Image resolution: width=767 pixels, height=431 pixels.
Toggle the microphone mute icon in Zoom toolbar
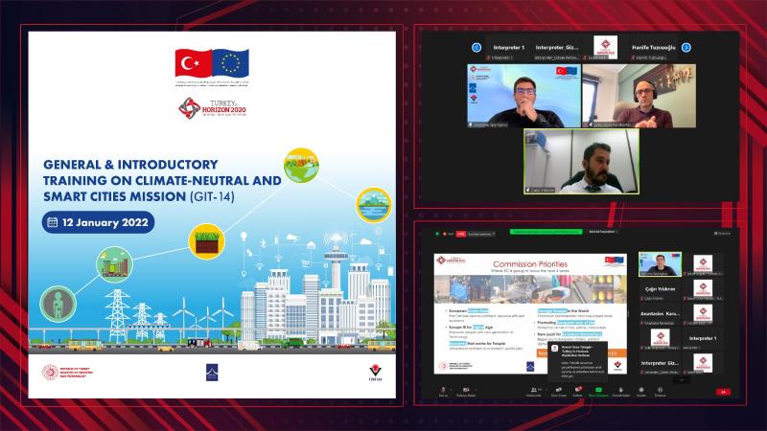point(443,390)
